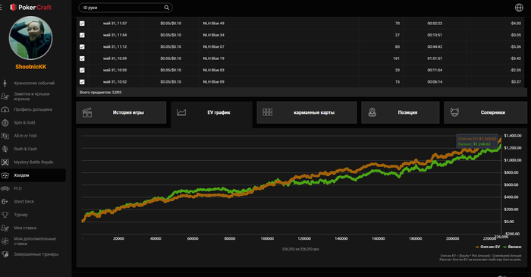
Task: Uncheck the май 31, 11:57 session checkbox
Action: click(x=82, y=24)
